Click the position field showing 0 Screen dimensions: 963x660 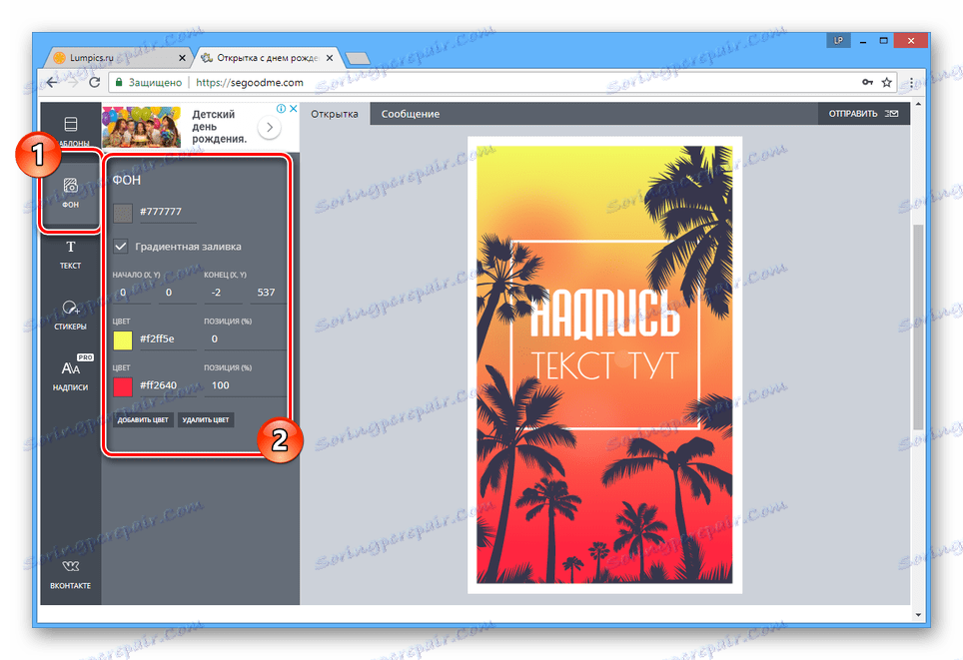coord(245,338)
